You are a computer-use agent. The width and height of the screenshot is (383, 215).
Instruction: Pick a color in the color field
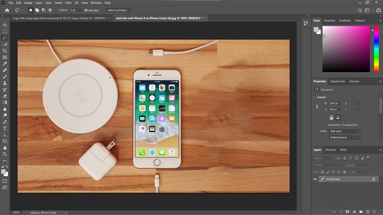346,49
